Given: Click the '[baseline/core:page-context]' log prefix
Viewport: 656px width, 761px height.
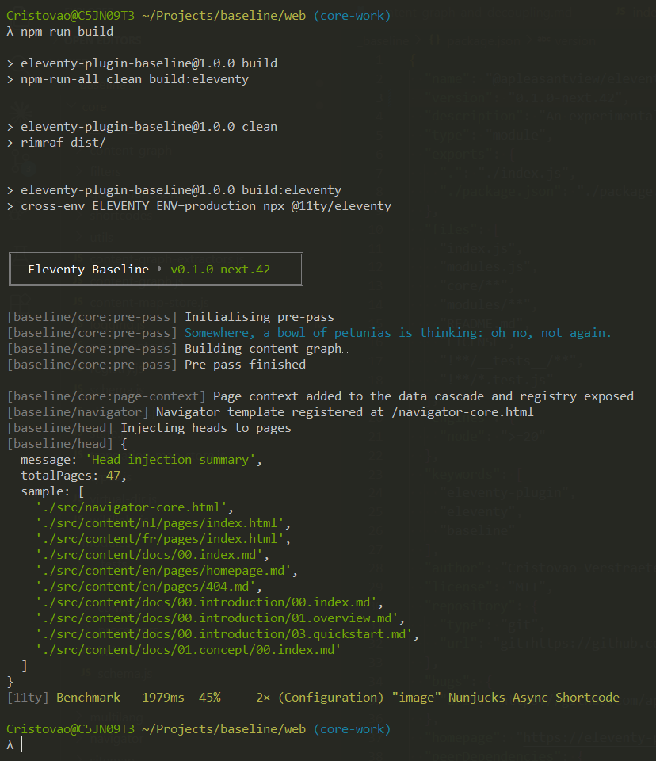Looking at the screenshot, I should click(106, 396).
